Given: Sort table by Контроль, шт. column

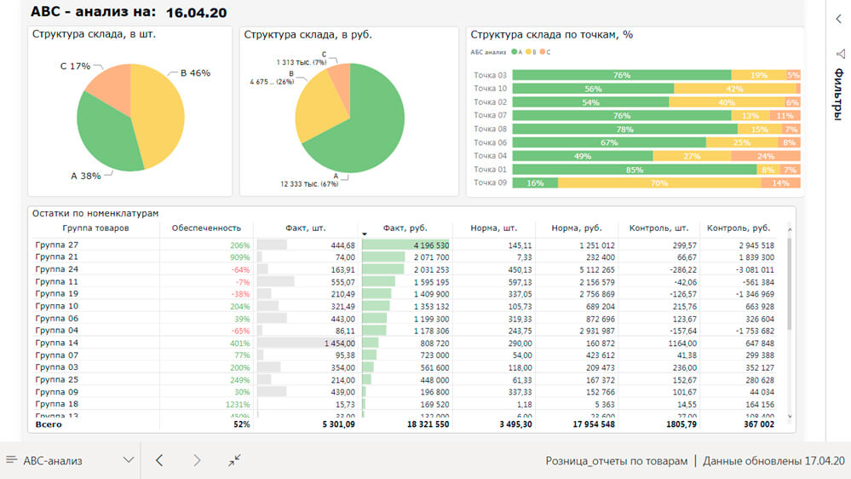Looking at the screenshot, I should 658,228.
